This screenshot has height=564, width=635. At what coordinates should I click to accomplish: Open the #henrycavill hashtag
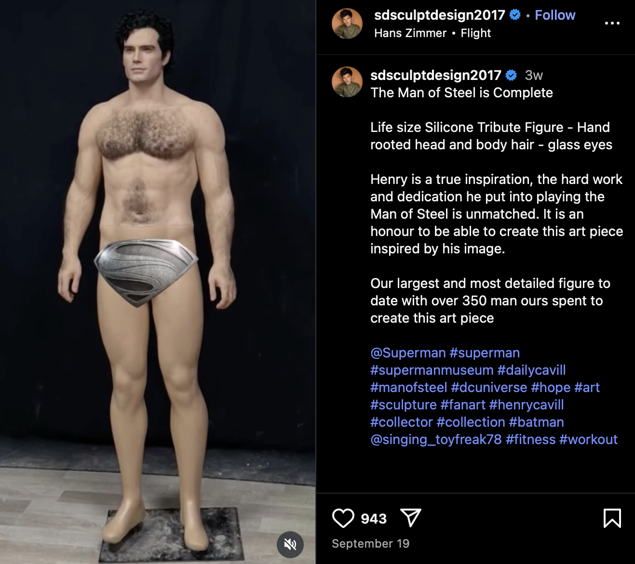526,405
